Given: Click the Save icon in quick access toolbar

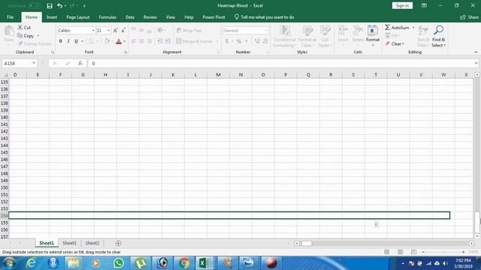Looking at the screenshot, I should point(50,6).
